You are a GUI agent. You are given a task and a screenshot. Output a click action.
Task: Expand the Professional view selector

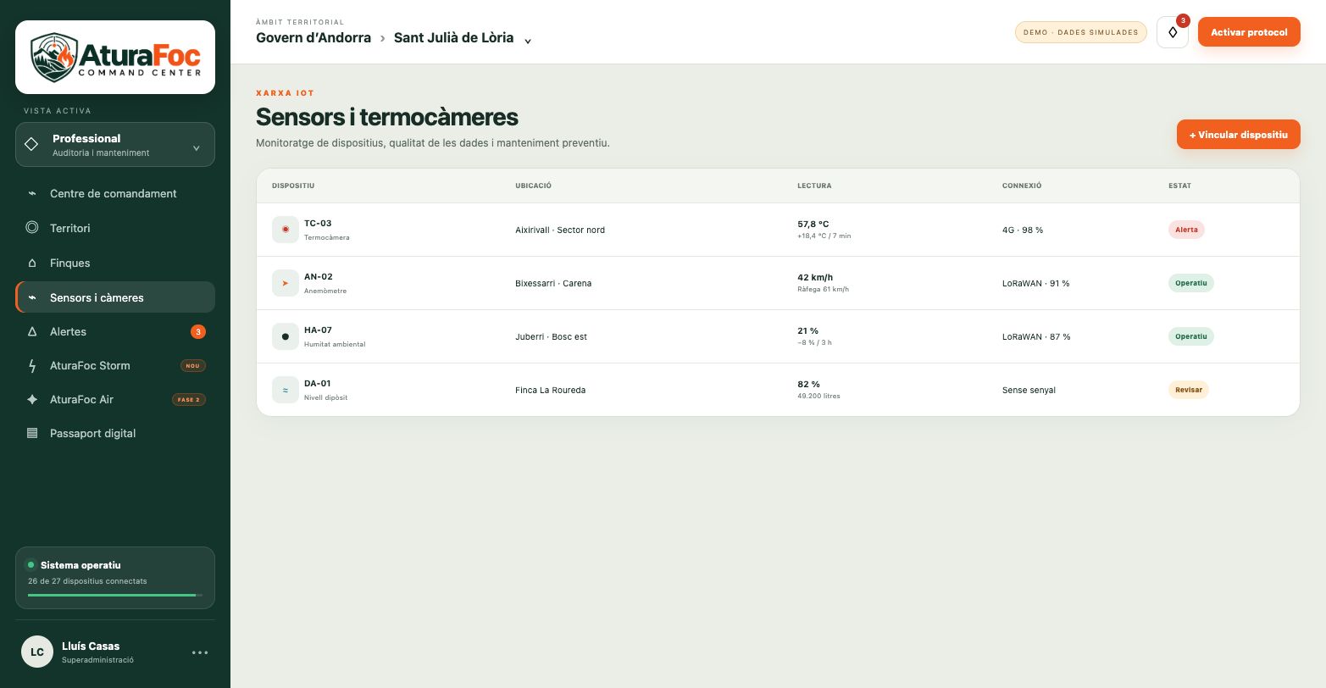[115, 145]
